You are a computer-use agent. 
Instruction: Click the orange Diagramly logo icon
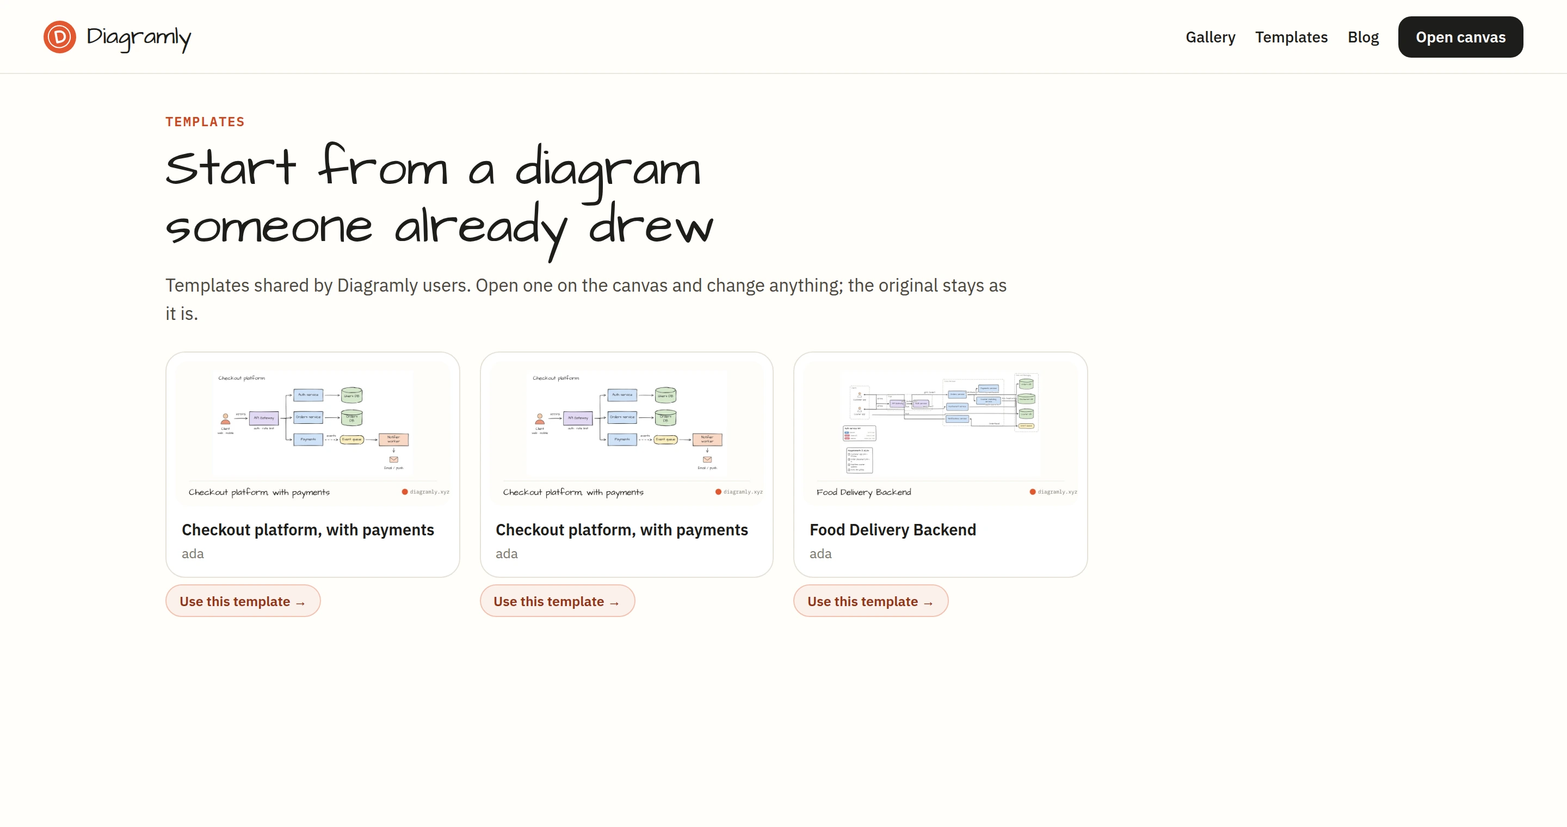(x=60, y=37)
